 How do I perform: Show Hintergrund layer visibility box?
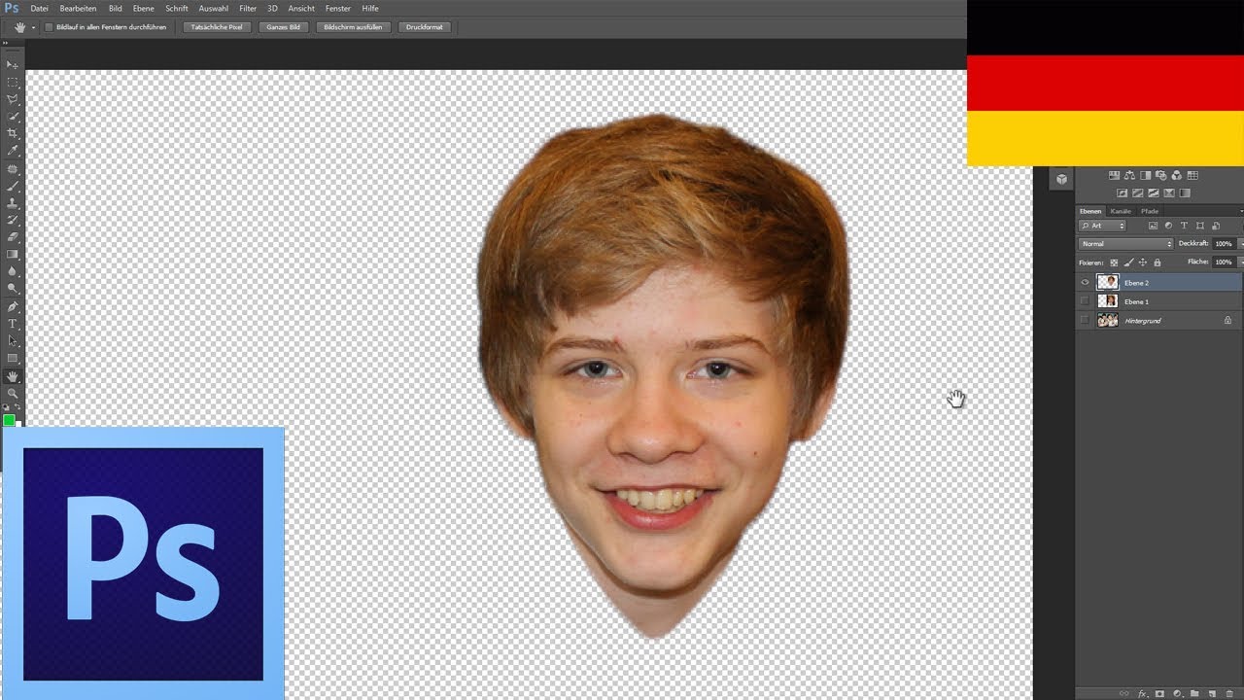click(1085, 320)
